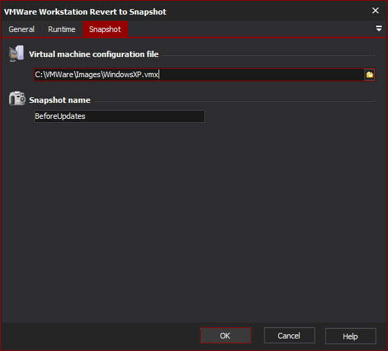Close the Revert to Snapshot dialog
Viewport: 388px width, 351px height.
[x=375, y=10]
